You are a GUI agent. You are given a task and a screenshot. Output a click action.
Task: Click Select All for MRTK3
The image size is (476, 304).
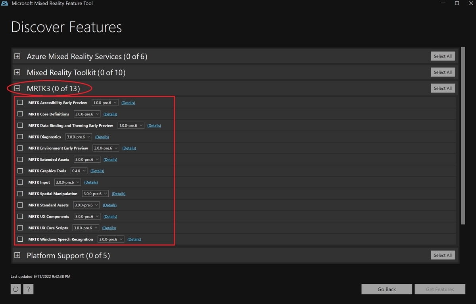coord(442,89)
